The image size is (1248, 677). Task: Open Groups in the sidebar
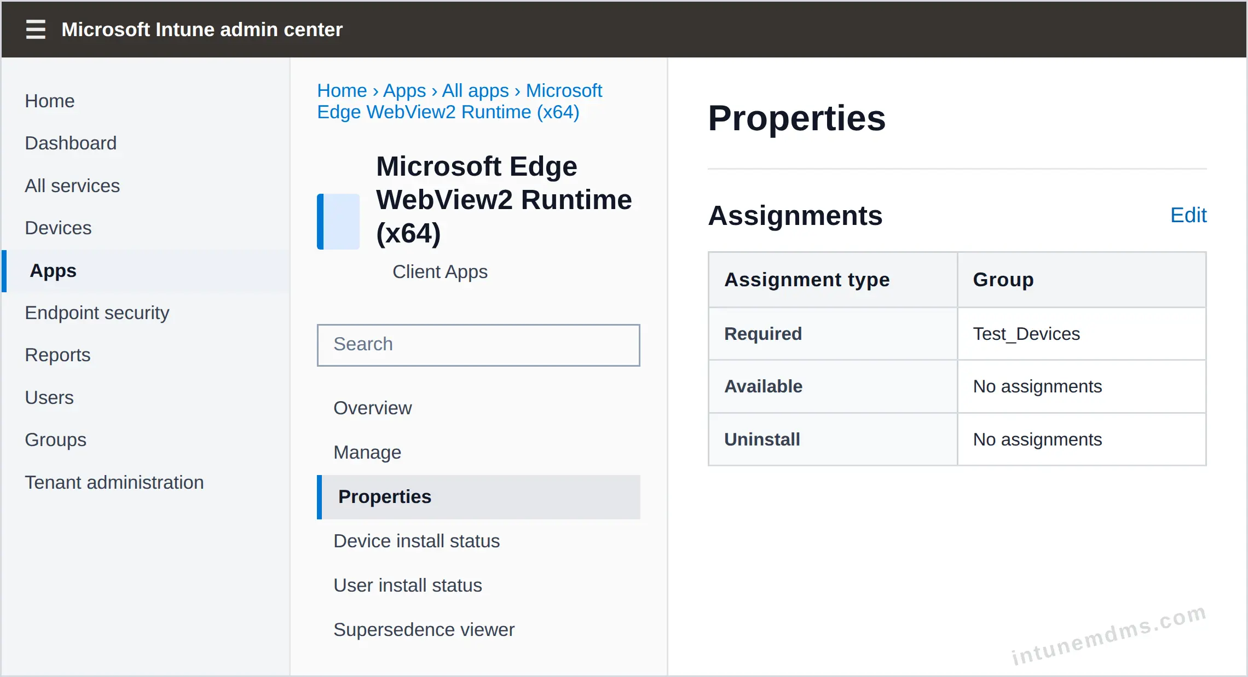coord(56,439)
